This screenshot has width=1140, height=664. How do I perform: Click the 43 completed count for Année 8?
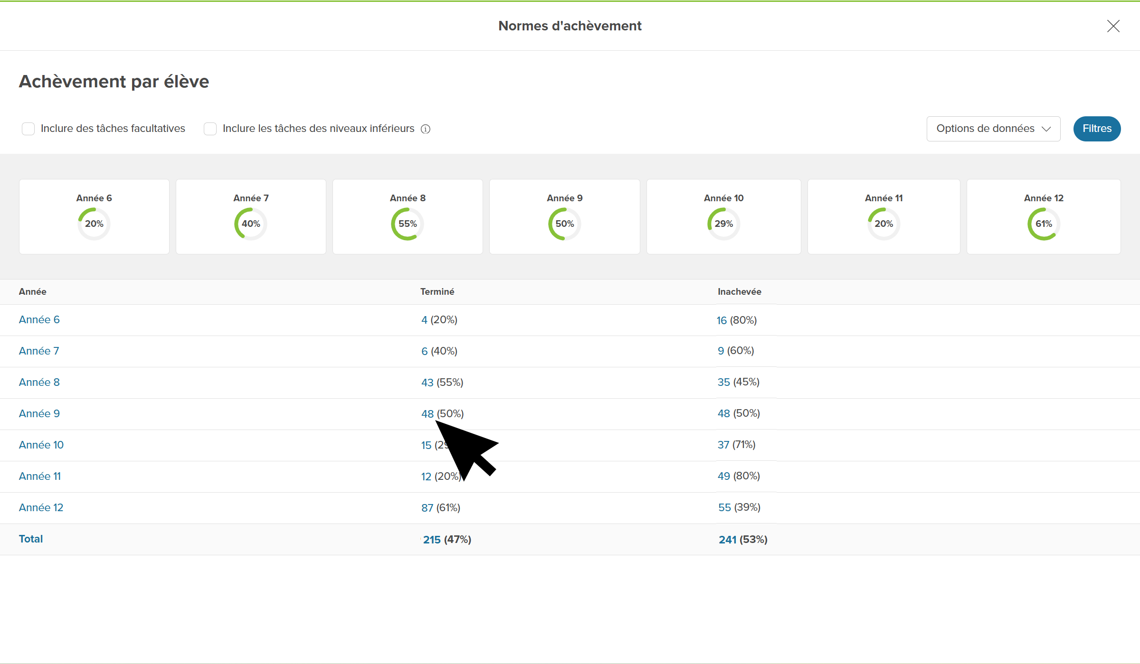[x=427, y=383]
